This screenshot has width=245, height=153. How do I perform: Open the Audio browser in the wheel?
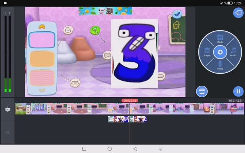233,52
